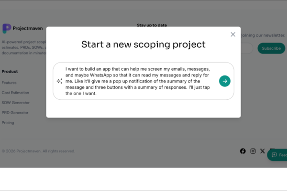Viewport: 287px width, 191px height.
Task: Click the X (Twitter) social icon
Action: point(263,151)
